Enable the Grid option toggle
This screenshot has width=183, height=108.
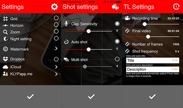coord(56,18)
